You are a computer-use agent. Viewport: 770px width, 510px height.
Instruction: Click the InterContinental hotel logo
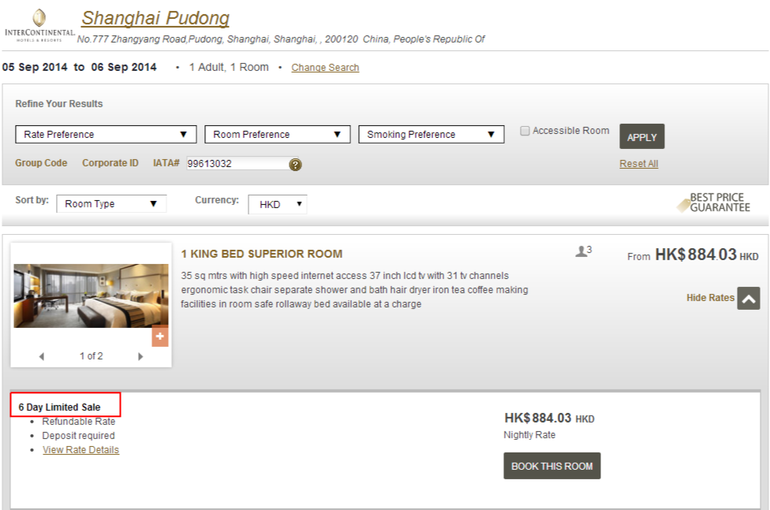point(39,24)
